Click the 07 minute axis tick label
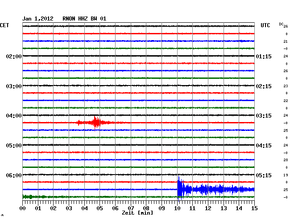 [131, 208]
